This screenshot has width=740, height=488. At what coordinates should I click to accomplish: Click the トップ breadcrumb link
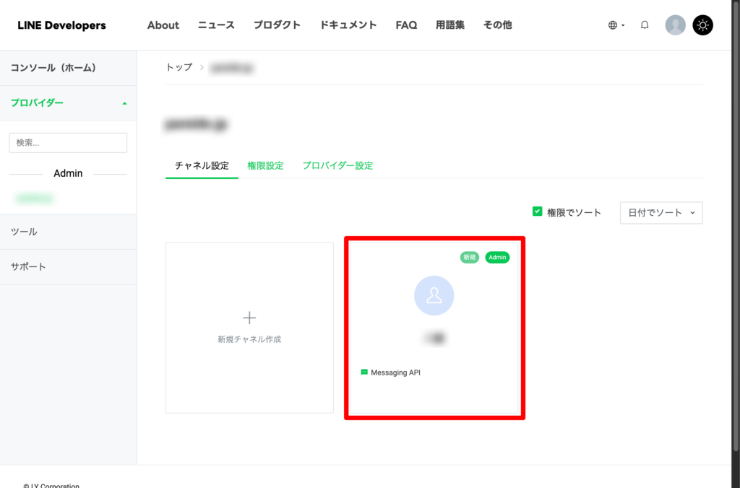(x=179, y=67)
